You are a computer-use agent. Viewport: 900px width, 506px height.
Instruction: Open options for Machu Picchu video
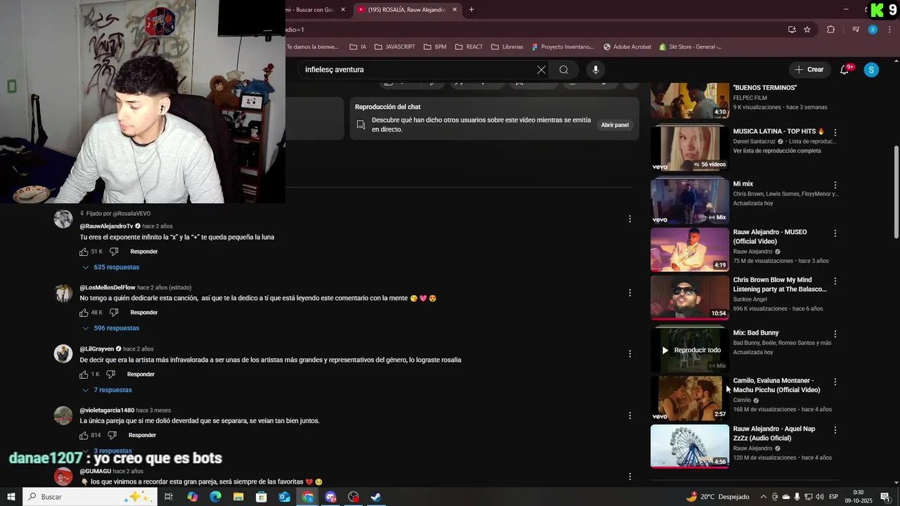(x=835, y=382)
